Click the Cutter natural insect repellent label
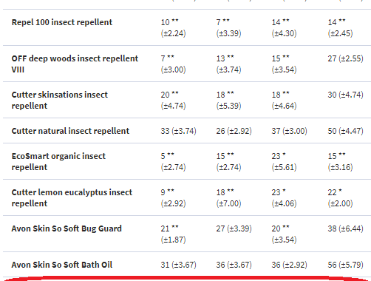The height and width of the screenshot is (281, 371). (70, 131)
